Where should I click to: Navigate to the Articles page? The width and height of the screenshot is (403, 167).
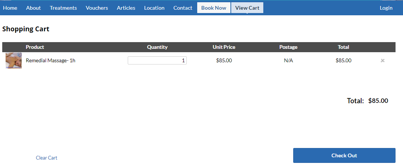click(126, 8)
